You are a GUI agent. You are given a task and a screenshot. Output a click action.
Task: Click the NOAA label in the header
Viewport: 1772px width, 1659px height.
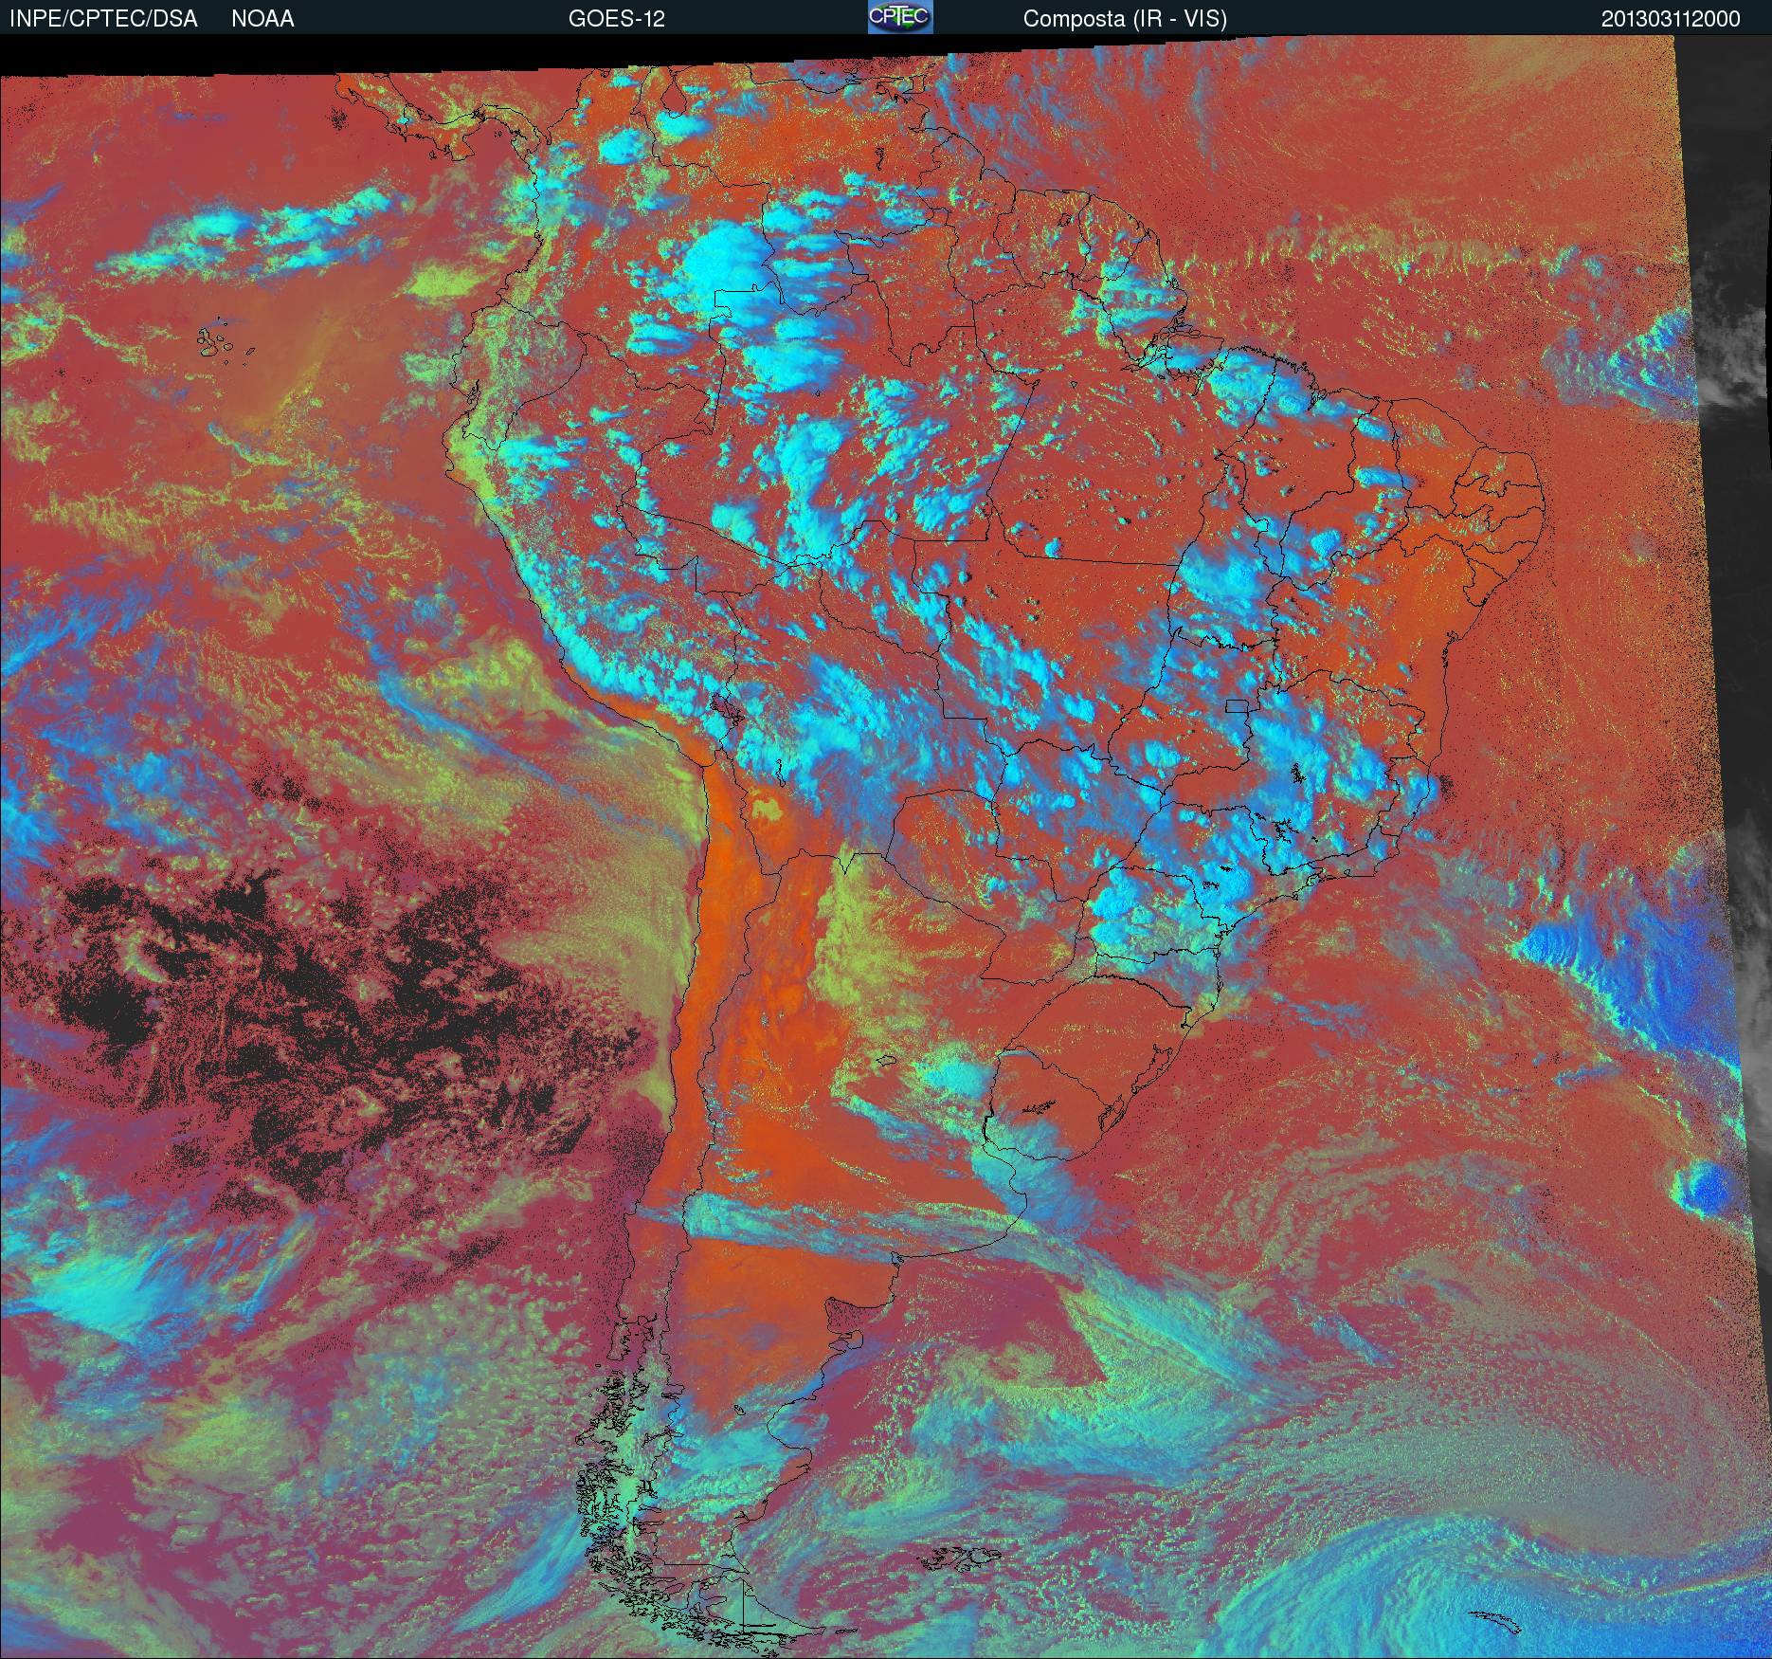(262, 19)
